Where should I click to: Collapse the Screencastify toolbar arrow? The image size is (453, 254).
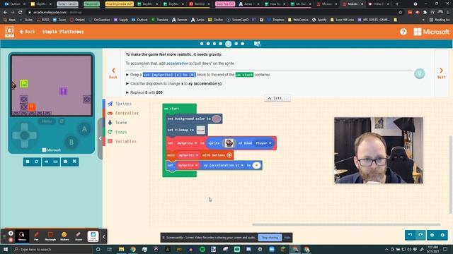point(104,237)
